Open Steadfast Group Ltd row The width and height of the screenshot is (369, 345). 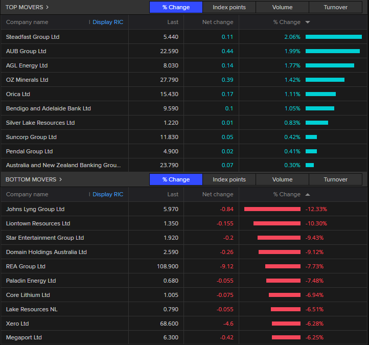pyautogui.click(x=183, y=37)
